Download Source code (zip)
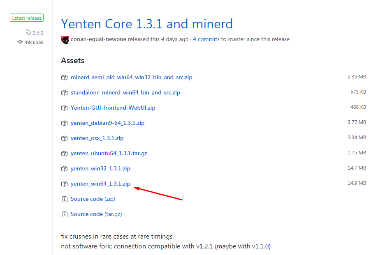Screen dimensions: 378x255 (x=93, y=199)
